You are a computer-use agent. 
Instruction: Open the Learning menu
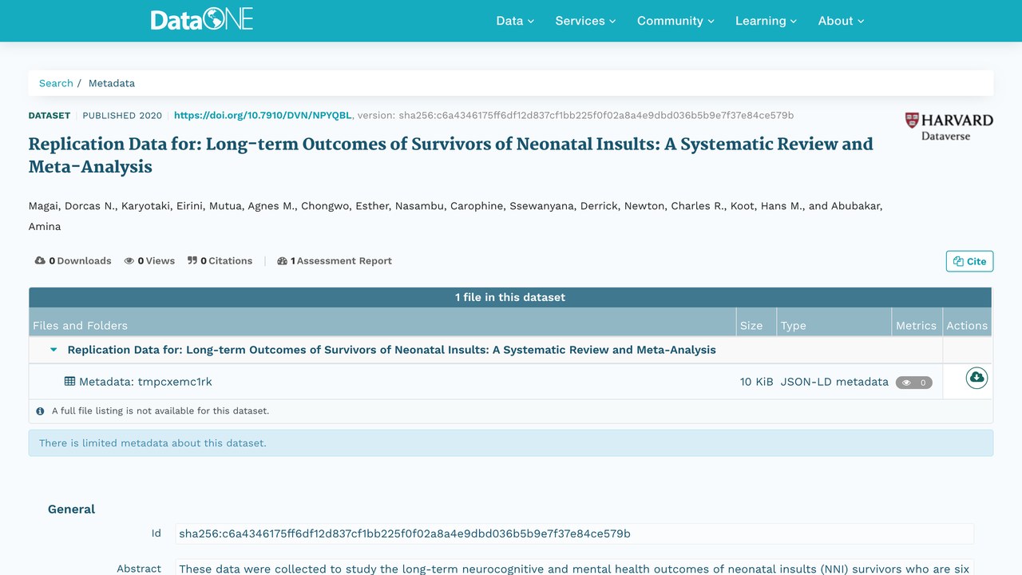coord(766,21)
